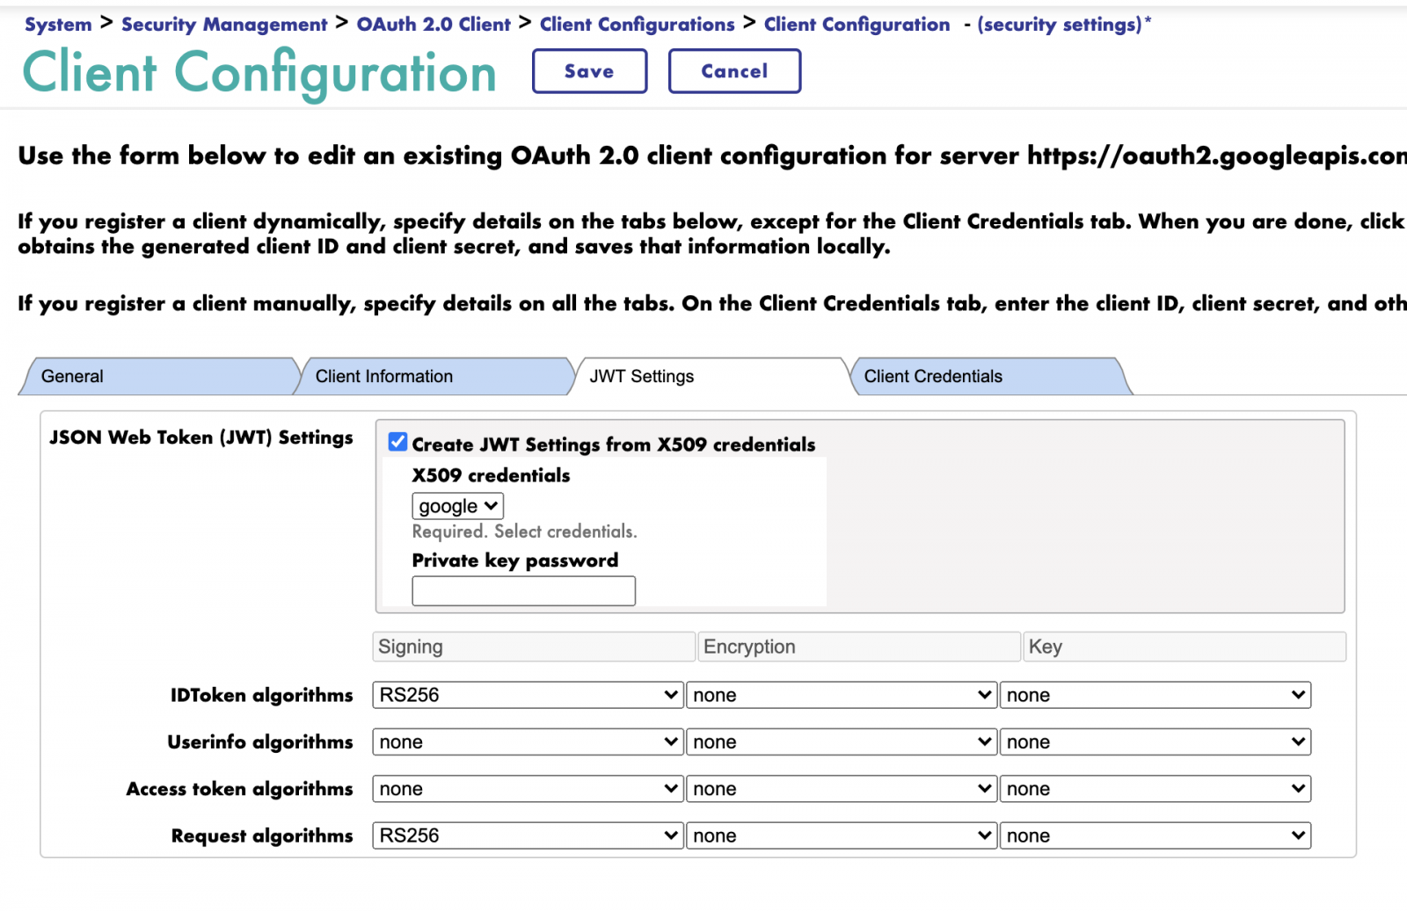
Task: Click the 'Required. Select credentials.' hint
Action: (525, 531)
